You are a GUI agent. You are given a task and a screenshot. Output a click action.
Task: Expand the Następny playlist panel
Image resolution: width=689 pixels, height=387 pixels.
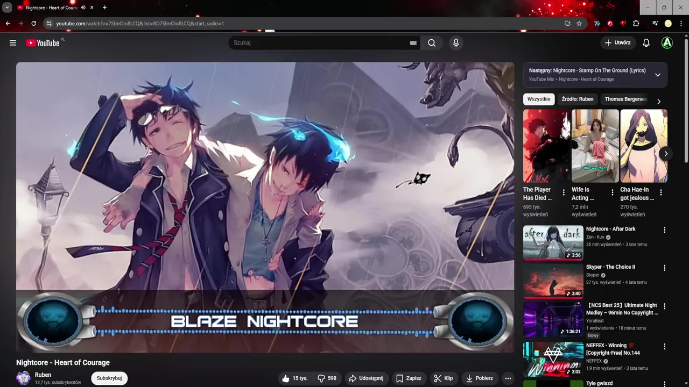pyautogui.click(x=657, y=75)
